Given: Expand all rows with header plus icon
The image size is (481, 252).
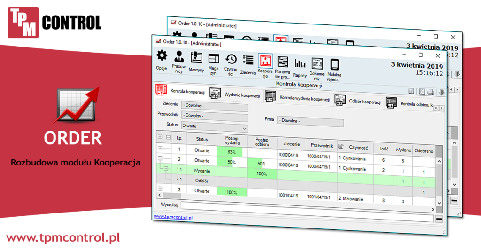Looking at the screenshot, I should click(x=160, y=137).
